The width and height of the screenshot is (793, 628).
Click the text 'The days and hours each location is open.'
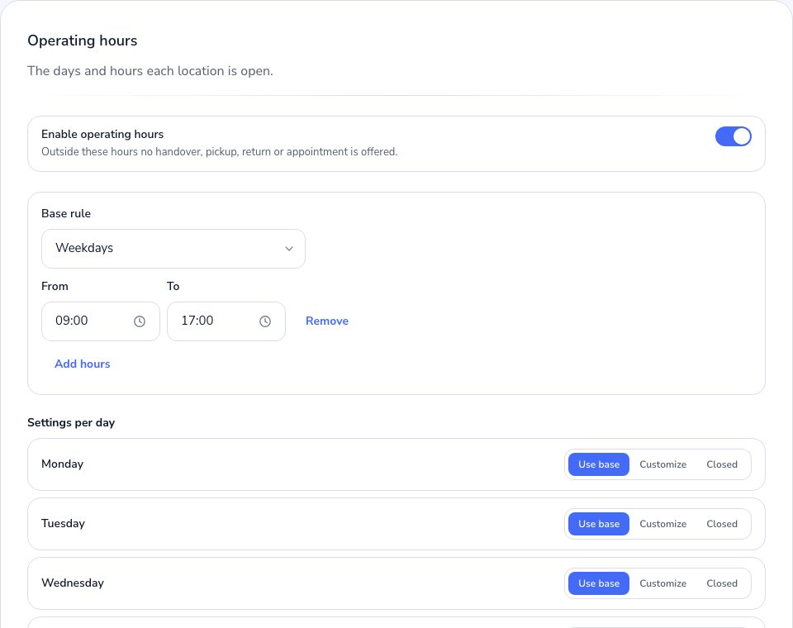click(x=150, y=71)
